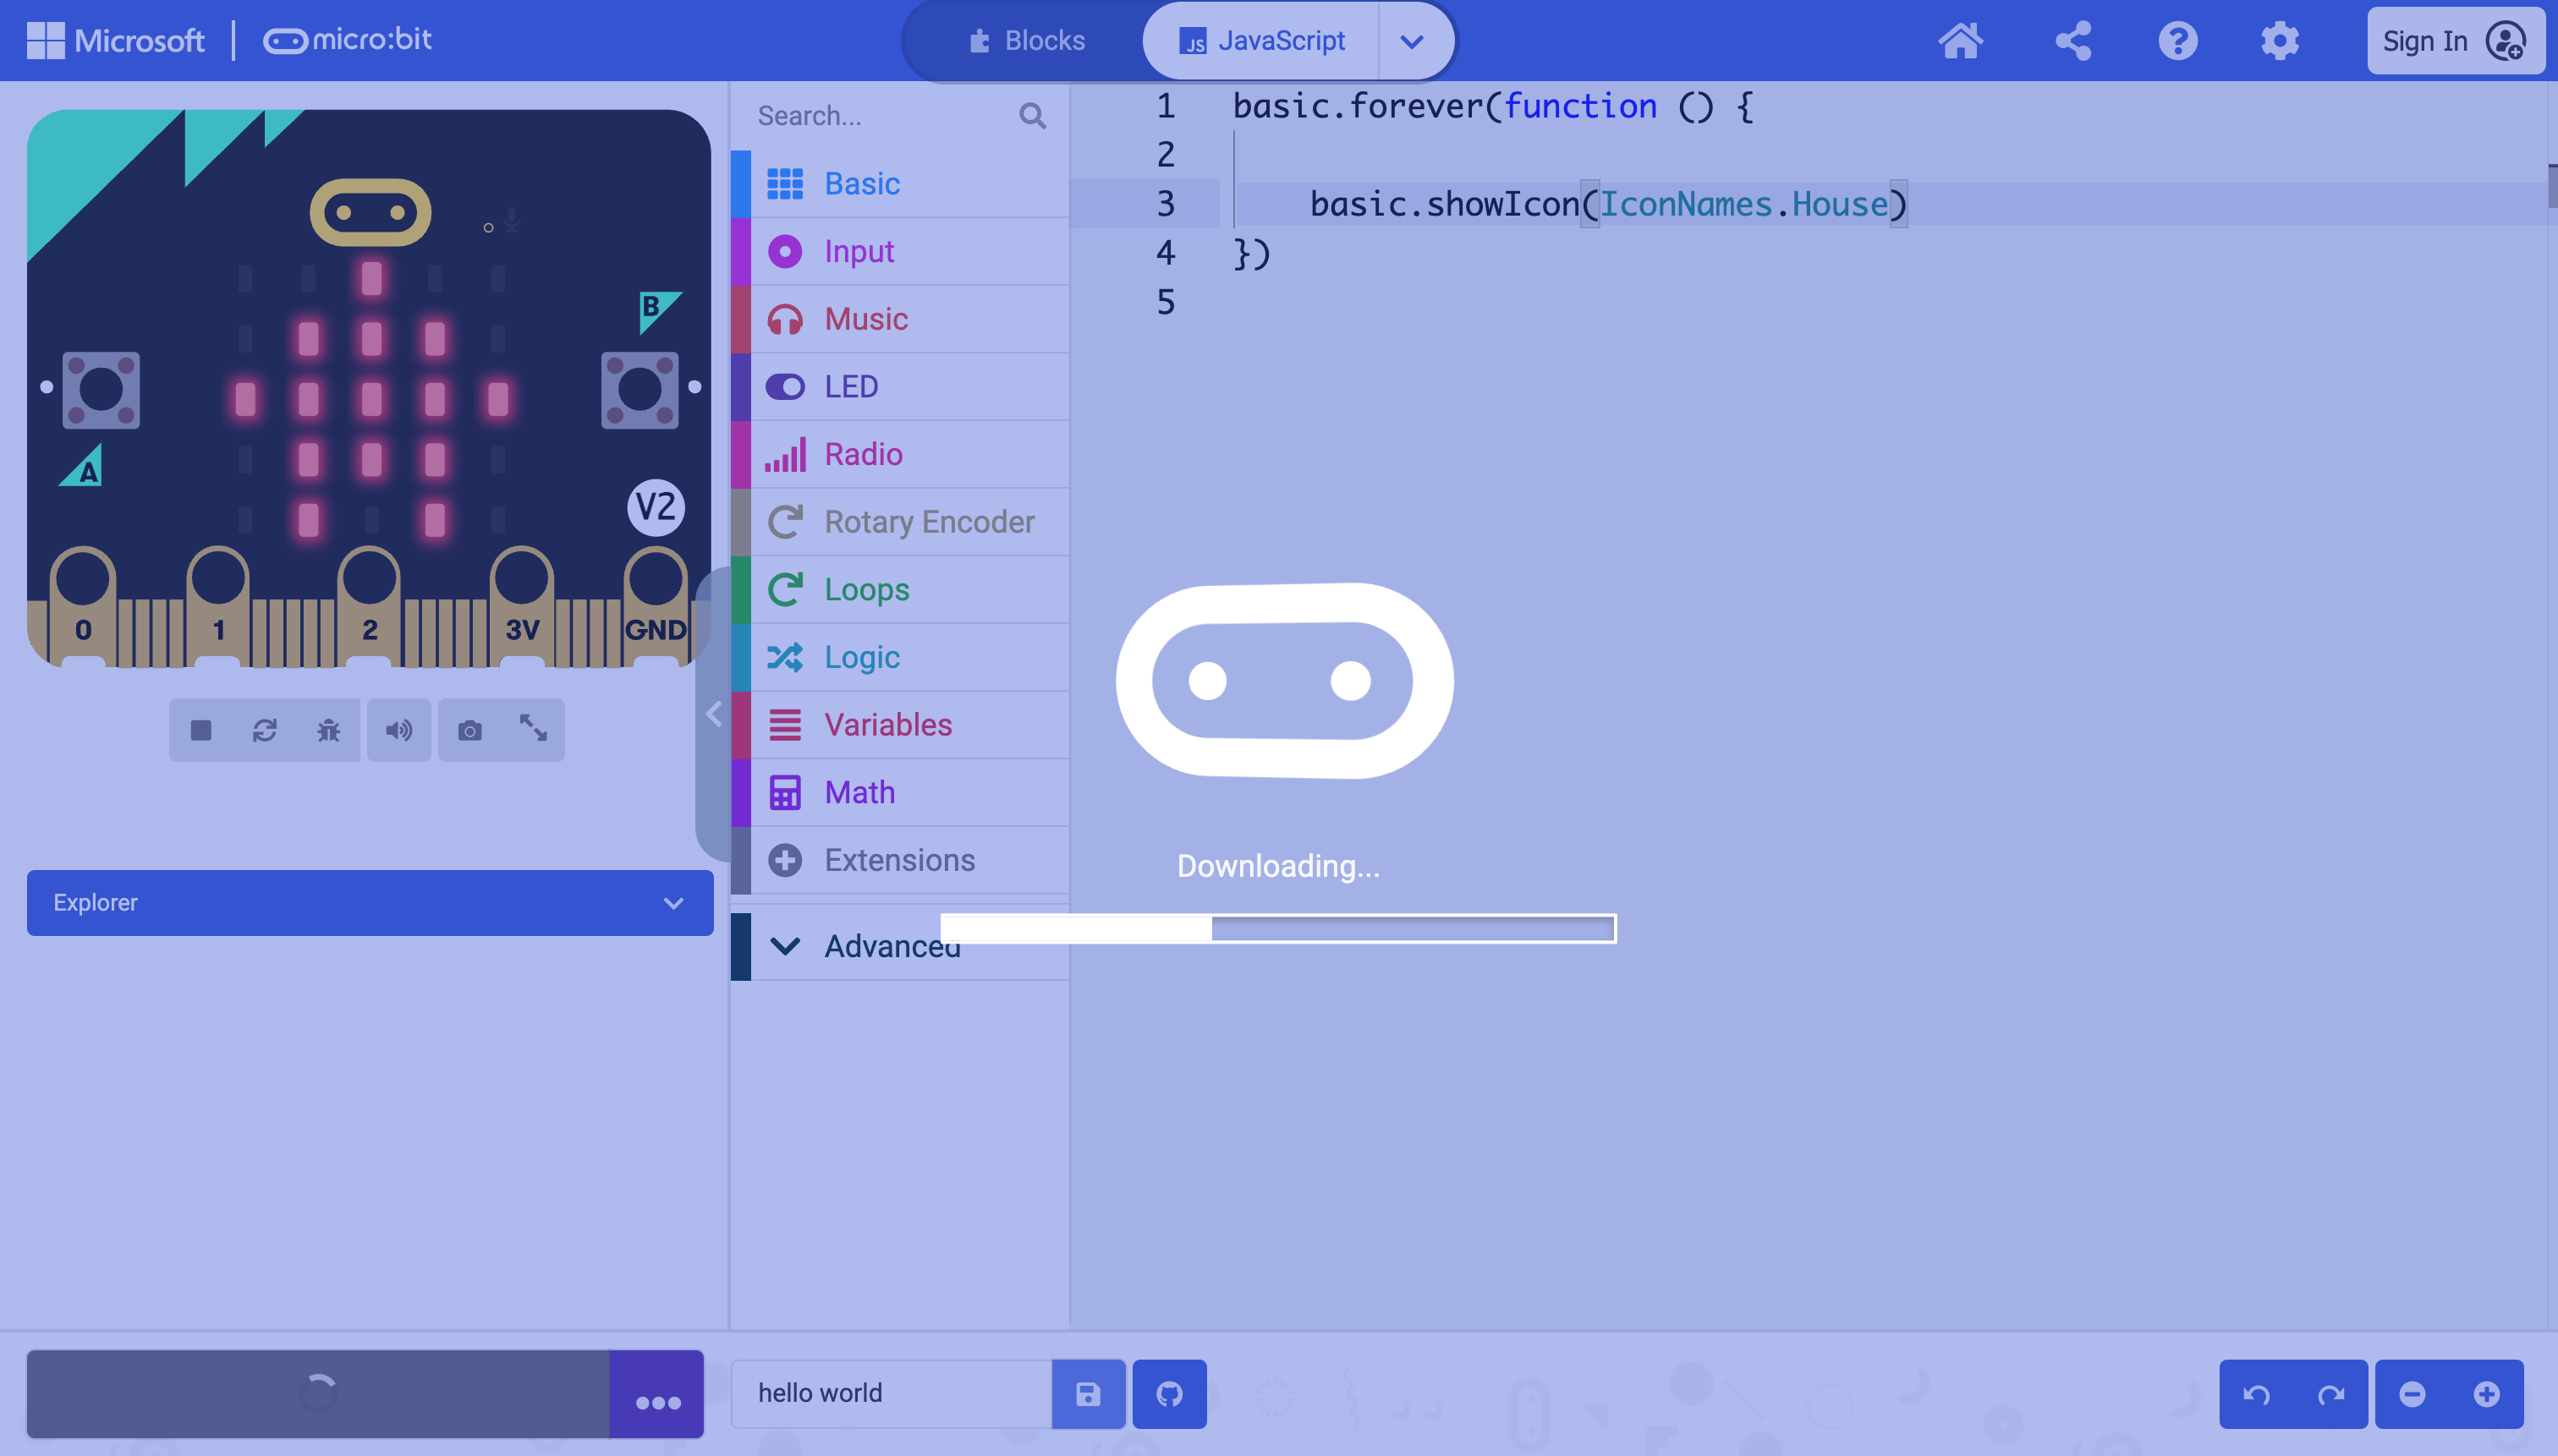
Task: Open the Variables toolbox category
Action: point(900,724)
